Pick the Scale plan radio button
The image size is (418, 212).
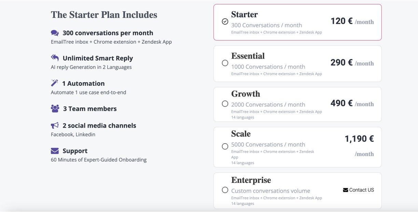(225, 146)
